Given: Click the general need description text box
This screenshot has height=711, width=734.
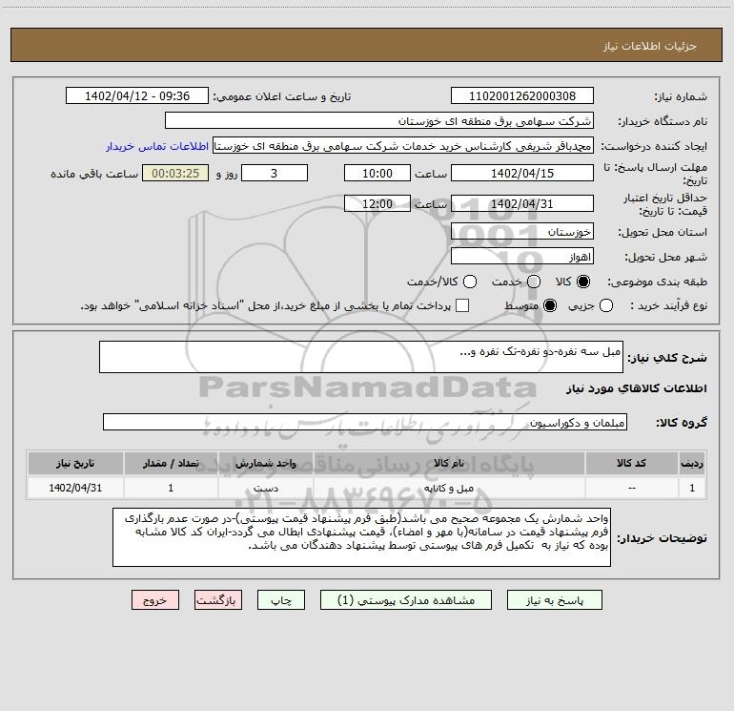Looking at the screenshot, I should pyautogui.click(x=361, y=357).
